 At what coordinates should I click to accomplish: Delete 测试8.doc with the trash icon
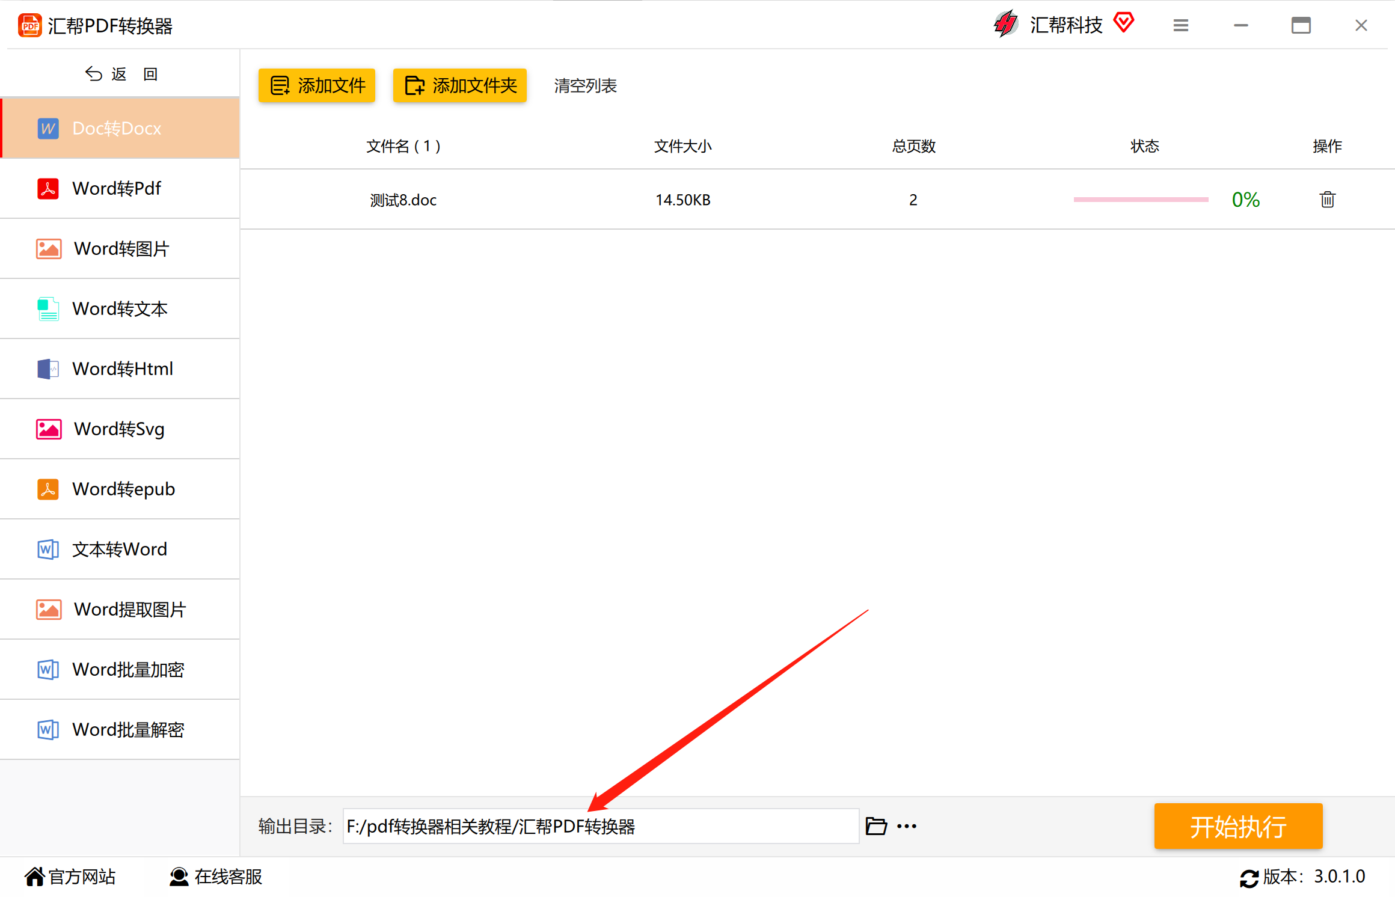[1328, 199]
